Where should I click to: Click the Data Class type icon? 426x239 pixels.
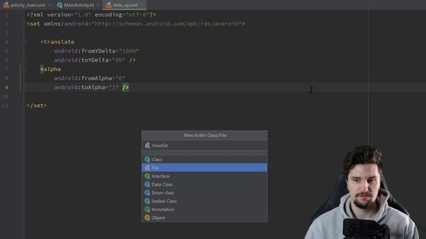coord(147,185)
